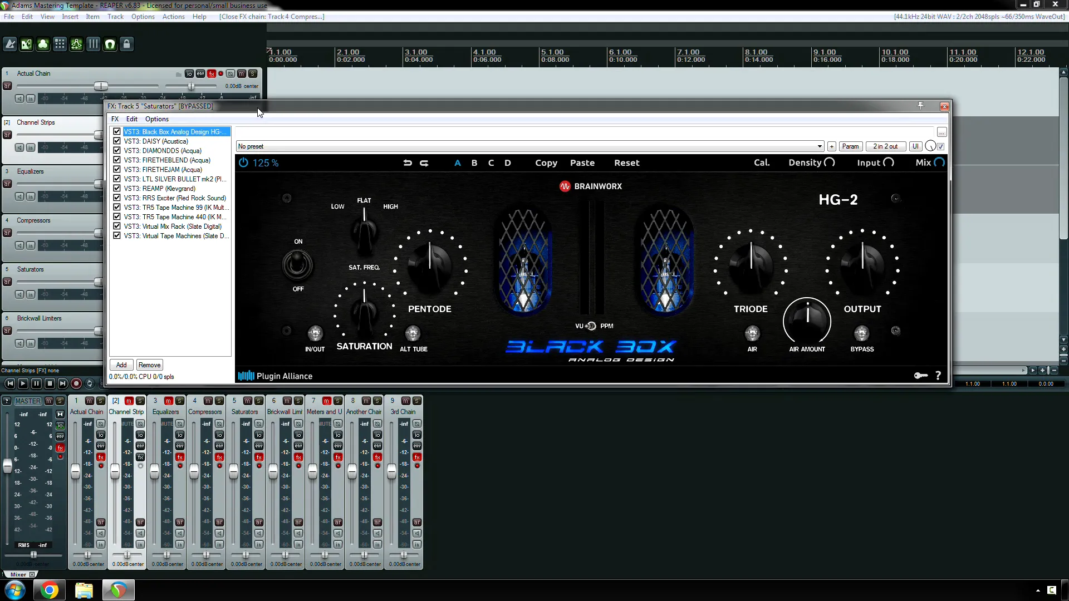
Task: Click the Windows Start button
Action: (x=14, y=590)
